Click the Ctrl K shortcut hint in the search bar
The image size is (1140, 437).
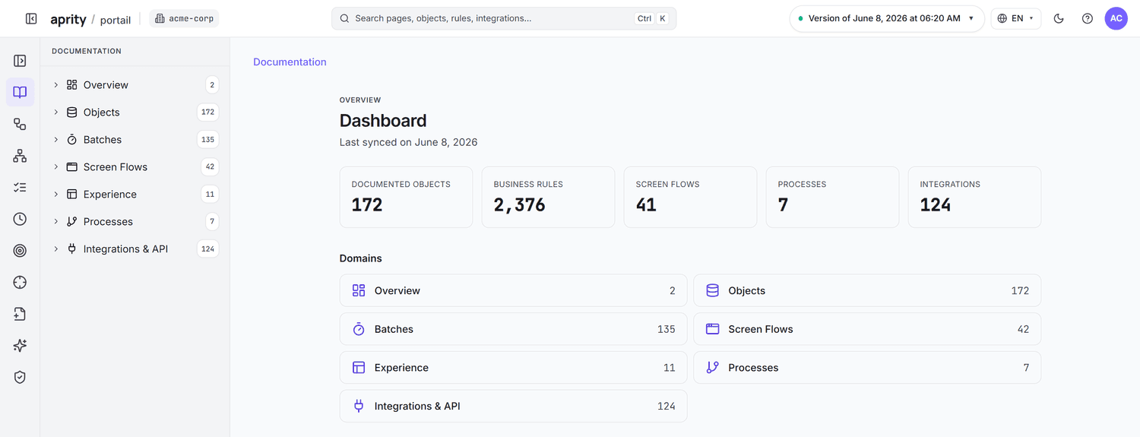652,18
